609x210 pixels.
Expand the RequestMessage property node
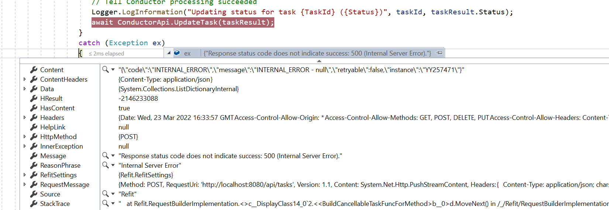click(x=25, y=184)
